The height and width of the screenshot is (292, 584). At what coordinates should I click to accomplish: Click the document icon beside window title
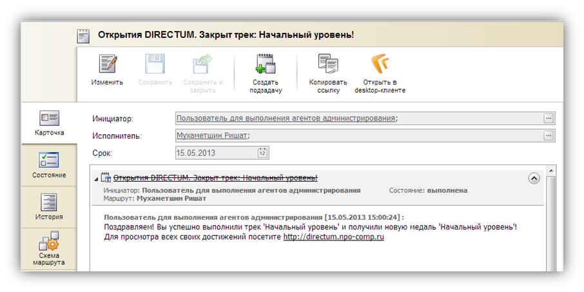[83, 35]
